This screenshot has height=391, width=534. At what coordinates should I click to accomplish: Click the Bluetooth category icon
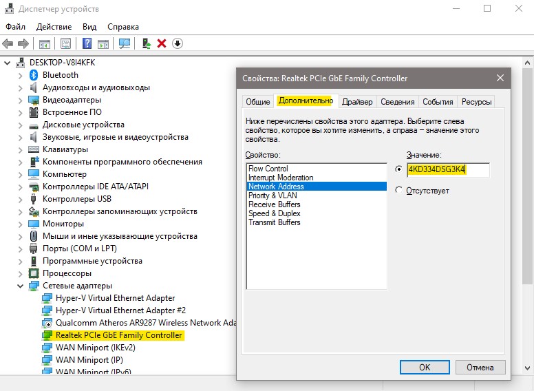(x=33, y=75)
